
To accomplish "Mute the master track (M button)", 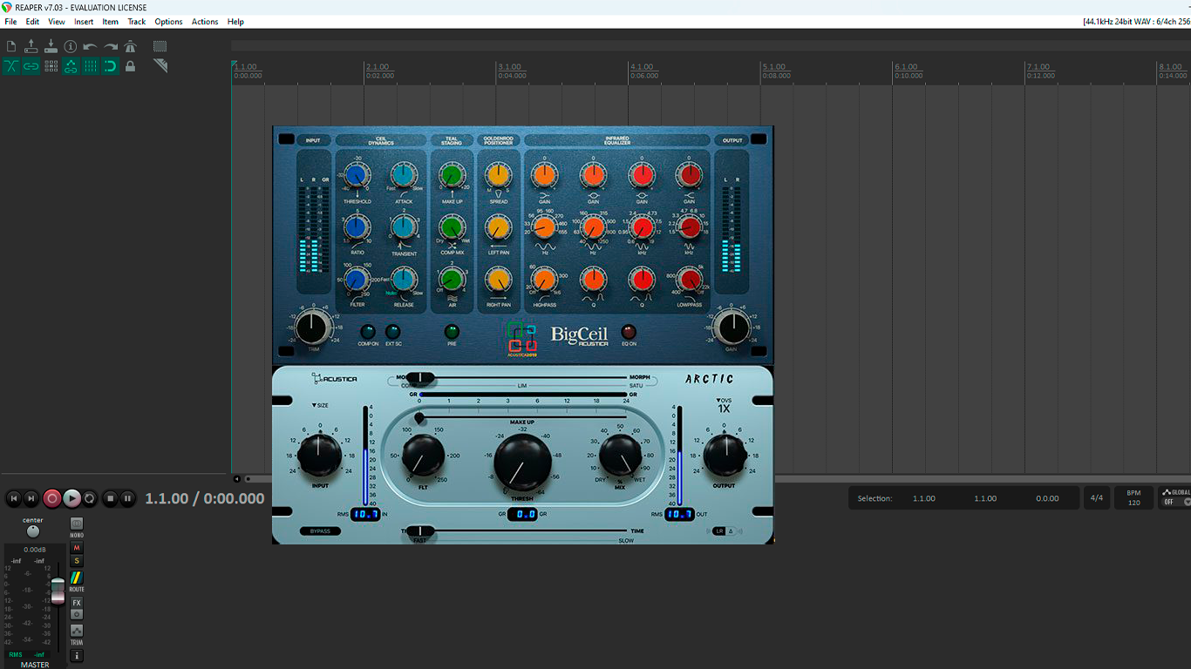I will pyautogui.click(x=77, y=548).
